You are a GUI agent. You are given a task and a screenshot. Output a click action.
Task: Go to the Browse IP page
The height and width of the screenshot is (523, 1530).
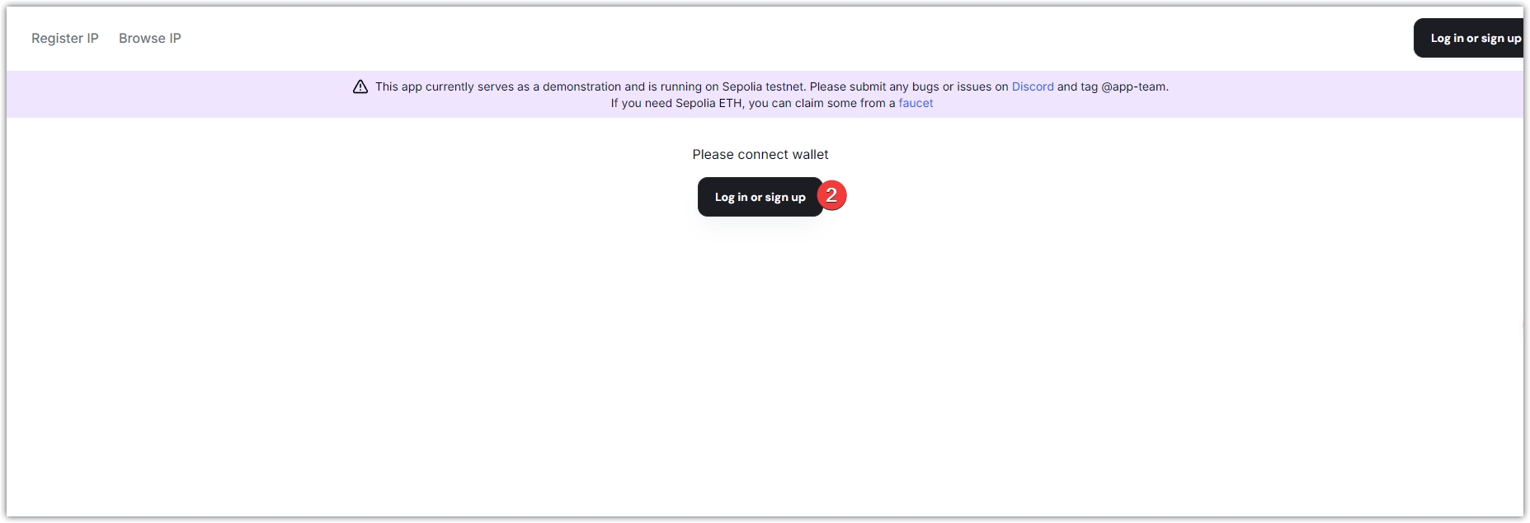[x=150, y=38]
